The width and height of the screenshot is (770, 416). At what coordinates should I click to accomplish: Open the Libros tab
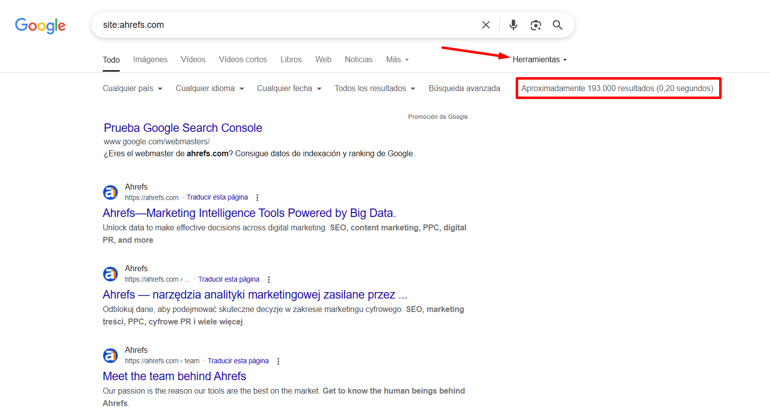coord(291,60)
